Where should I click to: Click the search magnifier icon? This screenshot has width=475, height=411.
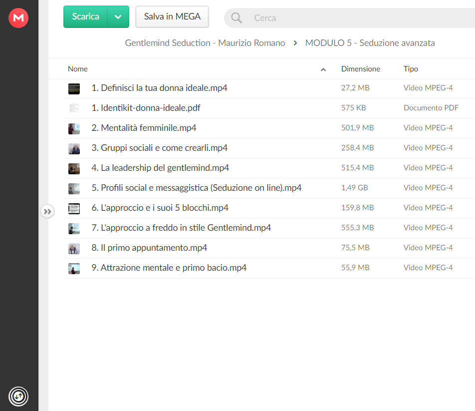click(237, 18)
